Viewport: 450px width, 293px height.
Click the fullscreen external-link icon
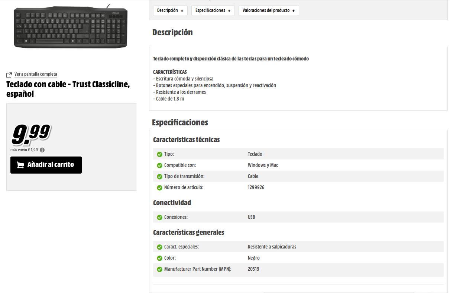(9, 75)
